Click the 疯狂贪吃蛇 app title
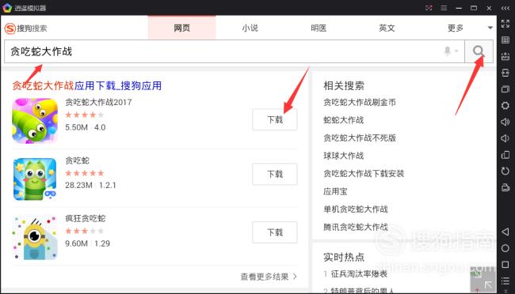The height and width of the screenshot is (294, 515). (x=85, y=219)
